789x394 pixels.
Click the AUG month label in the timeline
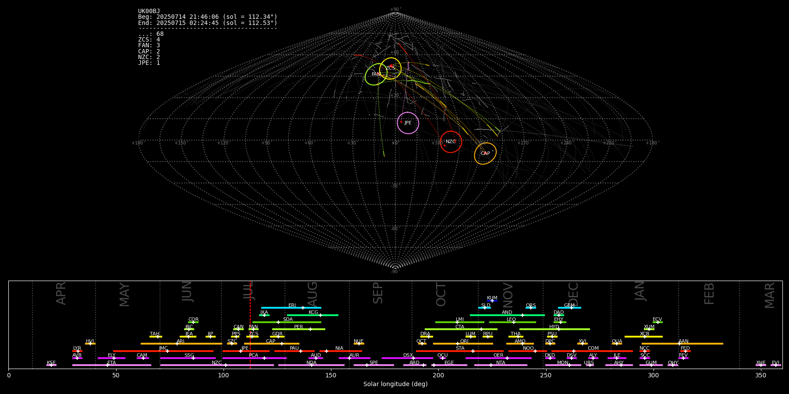click(313, 294)
